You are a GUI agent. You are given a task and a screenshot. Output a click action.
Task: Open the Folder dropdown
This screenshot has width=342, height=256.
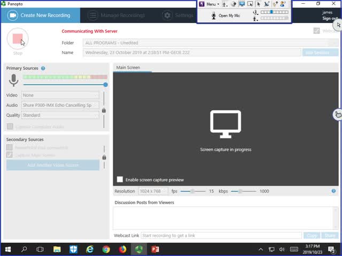211,43
